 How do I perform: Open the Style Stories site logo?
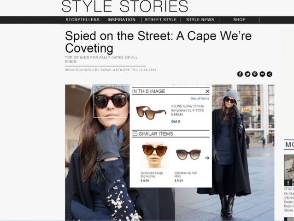(x=125, y=6)
